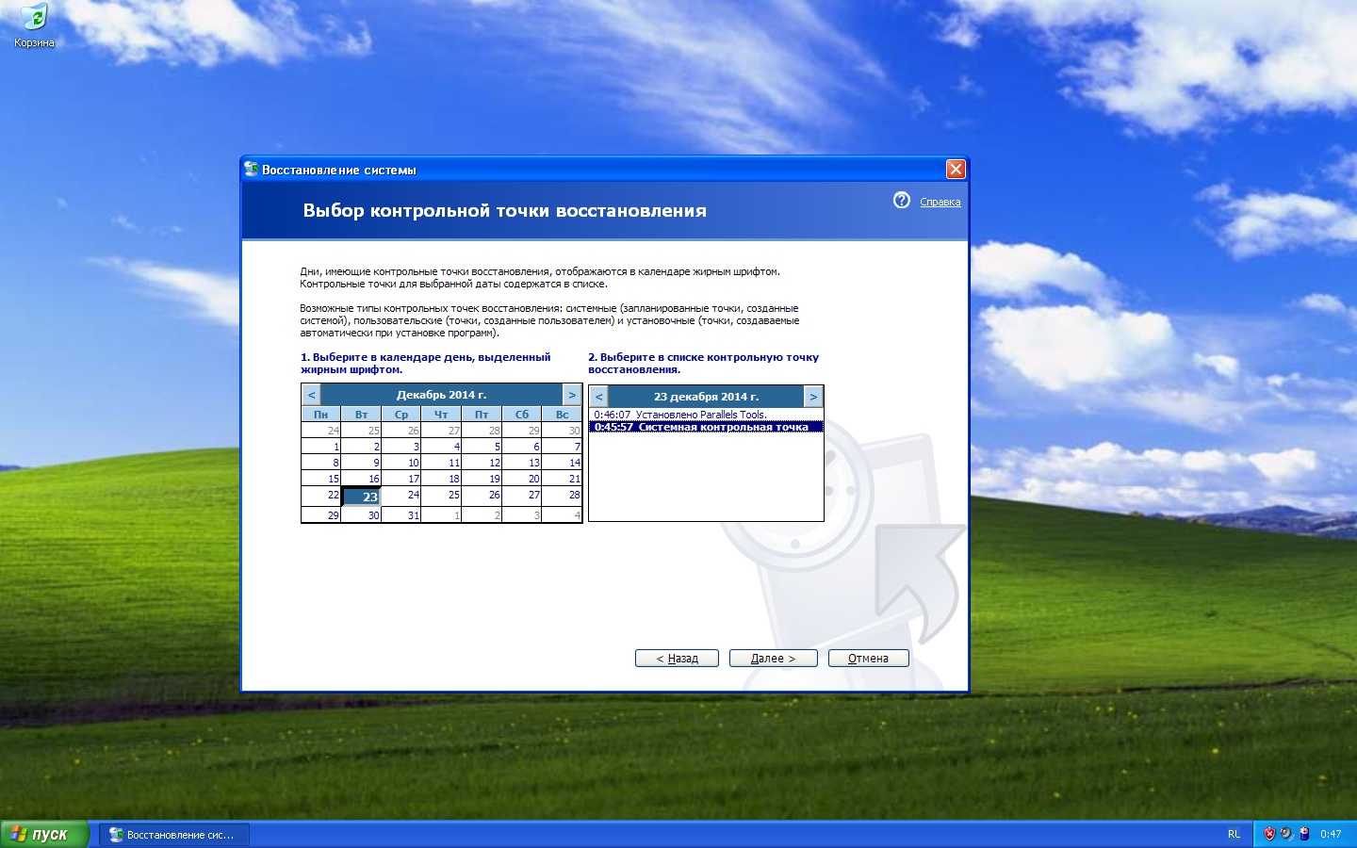Select day 5 in the calendar

pos(482,447)
